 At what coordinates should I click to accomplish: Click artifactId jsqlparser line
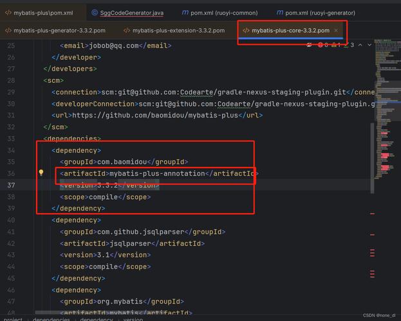(132, 244)
